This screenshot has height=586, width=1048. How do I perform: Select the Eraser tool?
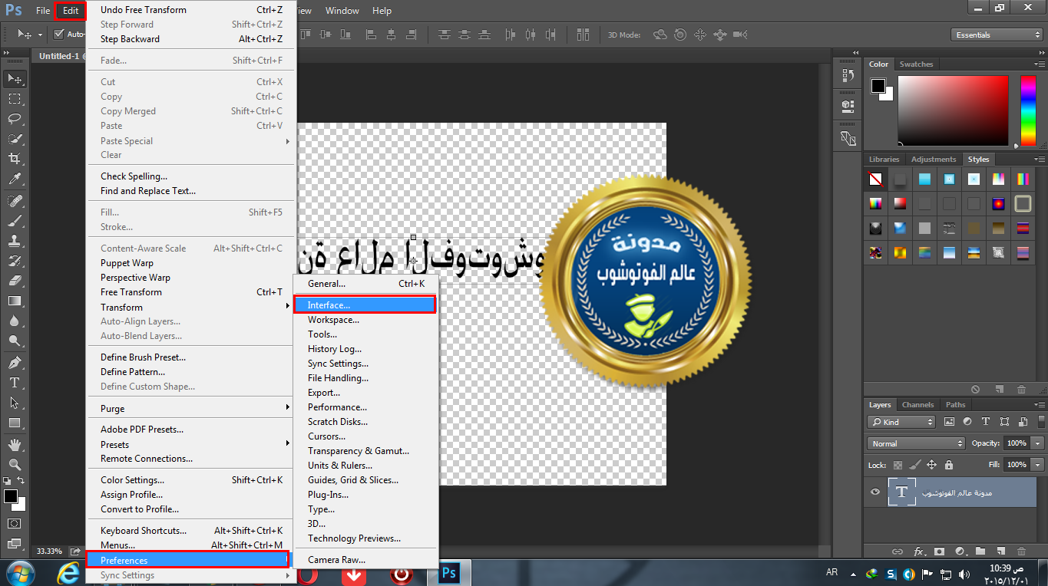click(x=15, y=280)
